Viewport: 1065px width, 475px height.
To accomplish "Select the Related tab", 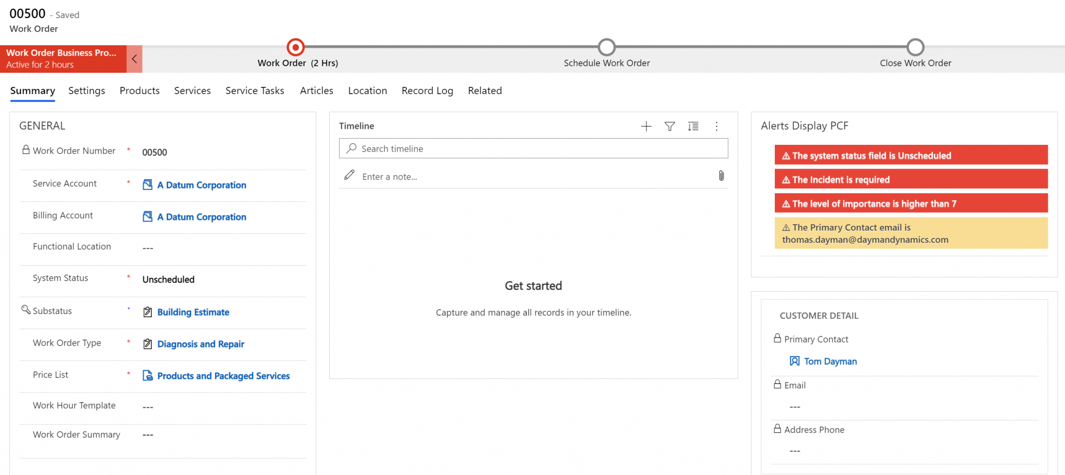I will point(485,90).
